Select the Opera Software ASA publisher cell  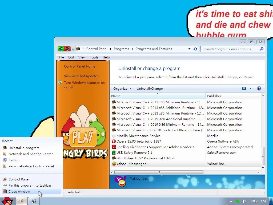(x=223, y=141)
